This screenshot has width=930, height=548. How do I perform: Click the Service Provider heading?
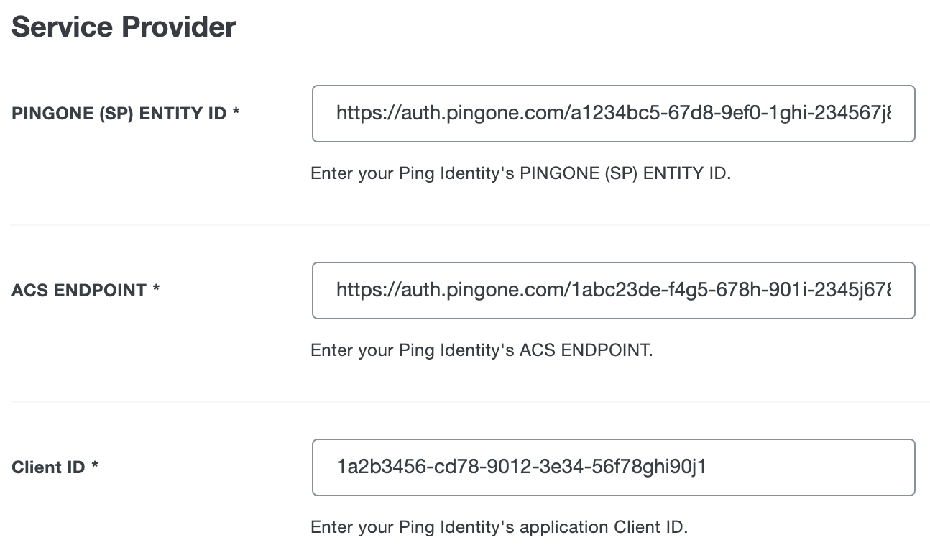click(124, 27)
